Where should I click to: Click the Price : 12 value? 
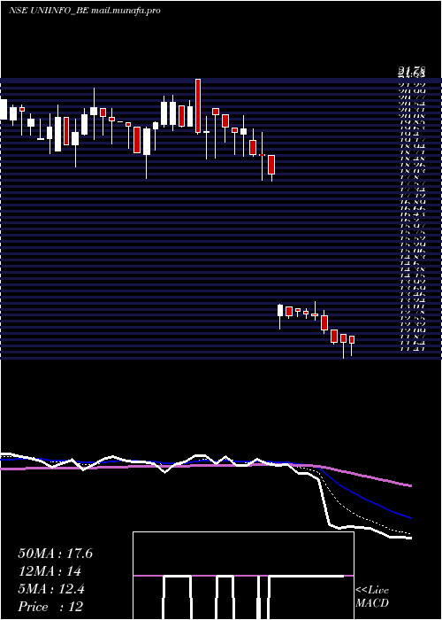pyautogui.click(x=50, y=607)
